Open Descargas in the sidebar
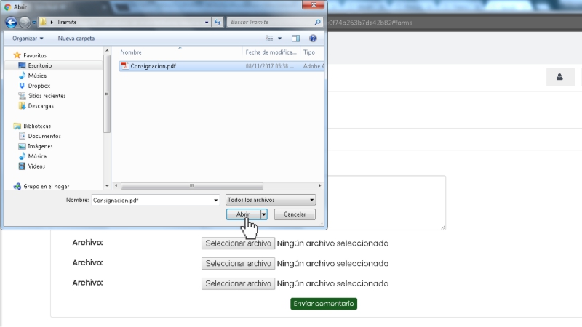 pos(41,106)
